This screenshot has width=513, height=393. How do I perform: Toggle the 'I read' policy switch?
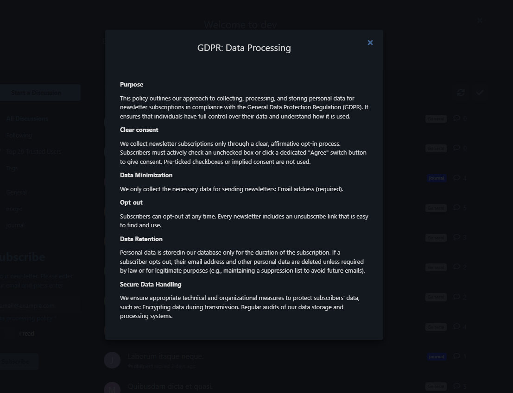tap(7, 334)
